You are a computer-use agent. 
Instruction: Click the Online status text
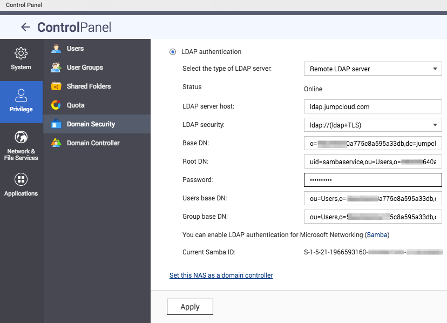coord(313,89)
